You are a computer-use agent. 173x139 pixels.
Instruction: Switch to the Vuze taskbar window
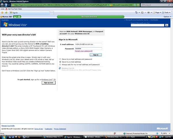point(32,137)
